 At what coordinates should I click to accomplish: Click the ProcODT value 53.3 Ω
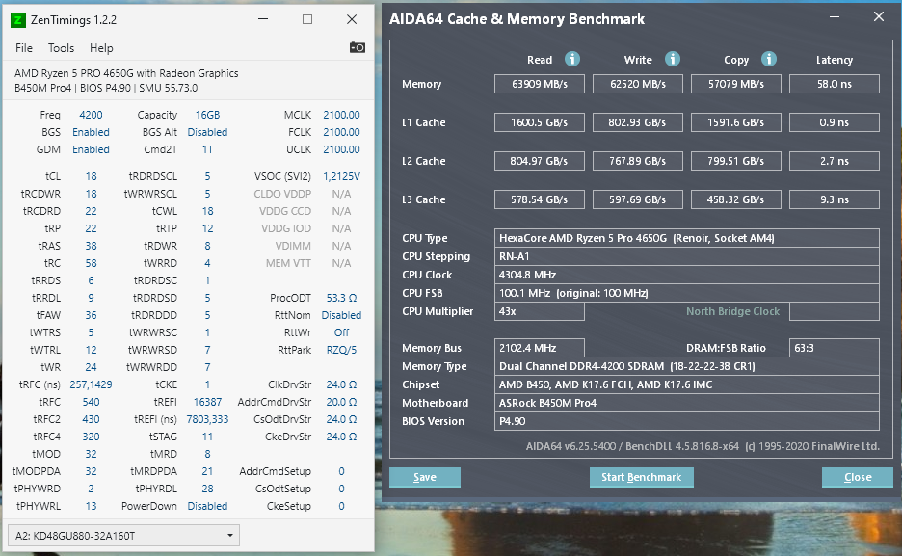341,298
